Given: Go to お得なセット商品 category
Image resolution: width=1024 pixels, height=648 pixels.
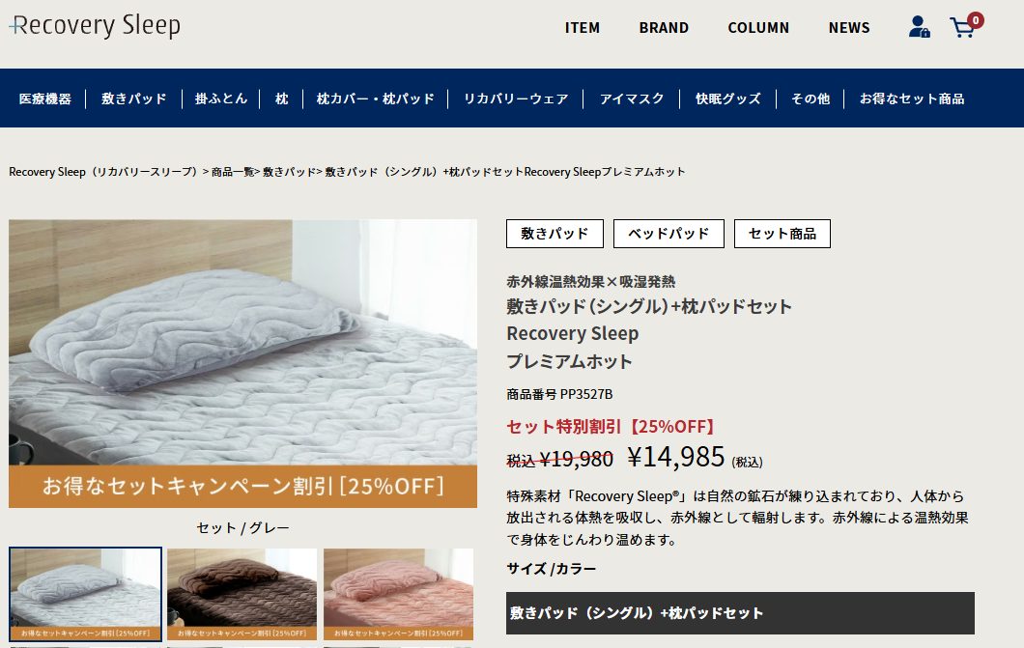Looking at the screenshot, I should (x=912, y=99).
